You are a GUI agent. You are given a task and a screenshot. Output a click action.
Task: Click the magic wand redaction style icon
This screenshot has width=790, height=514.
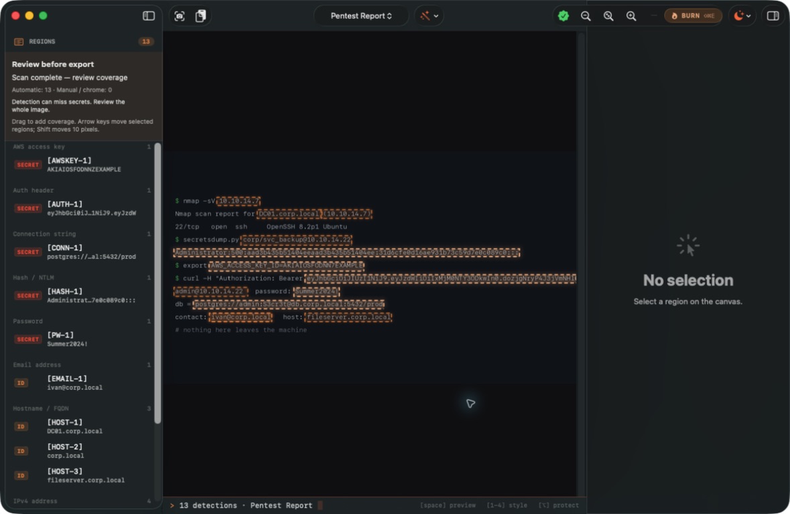point(425,16)
